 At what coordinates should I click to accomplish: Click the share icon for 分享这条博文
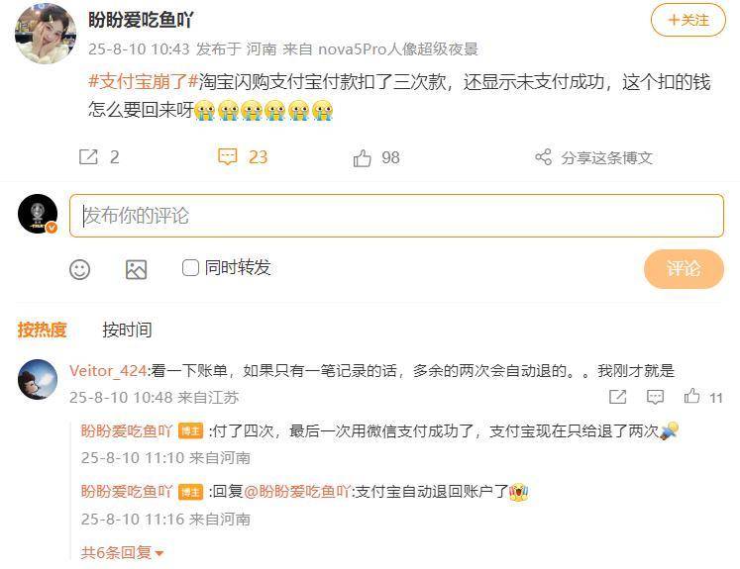tap(543, 157)
